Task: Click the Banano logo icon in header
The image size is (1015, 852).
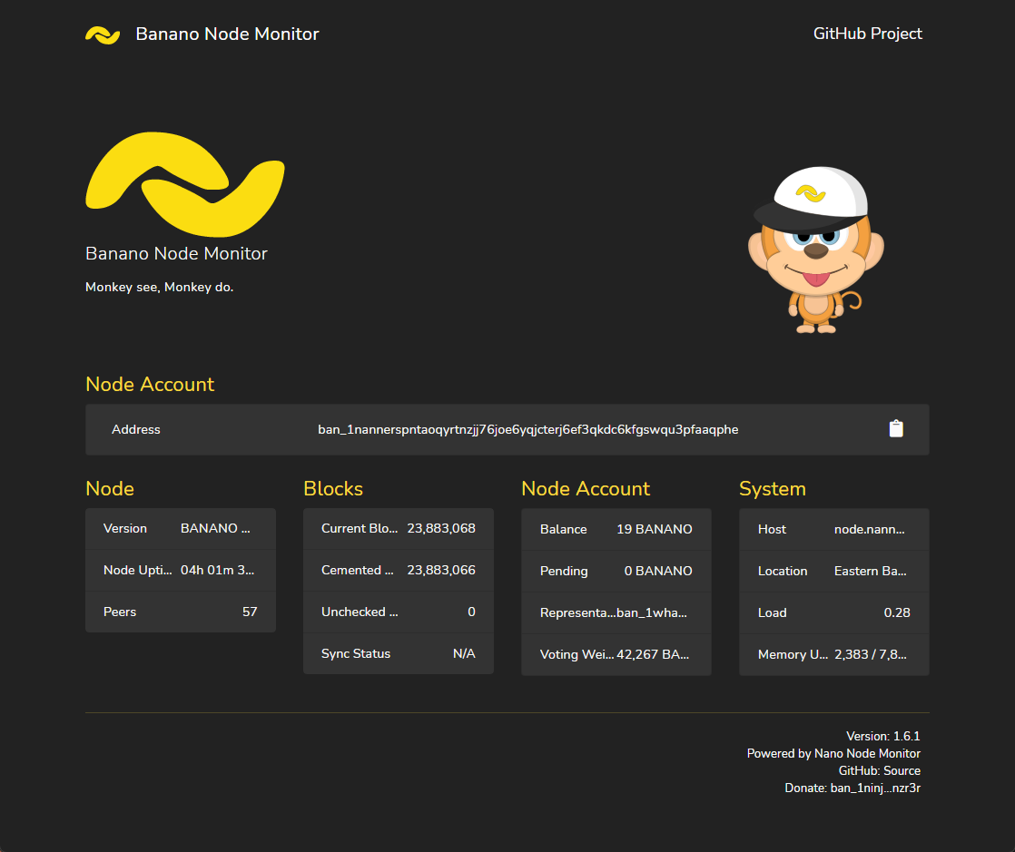Action: (103, 35)
